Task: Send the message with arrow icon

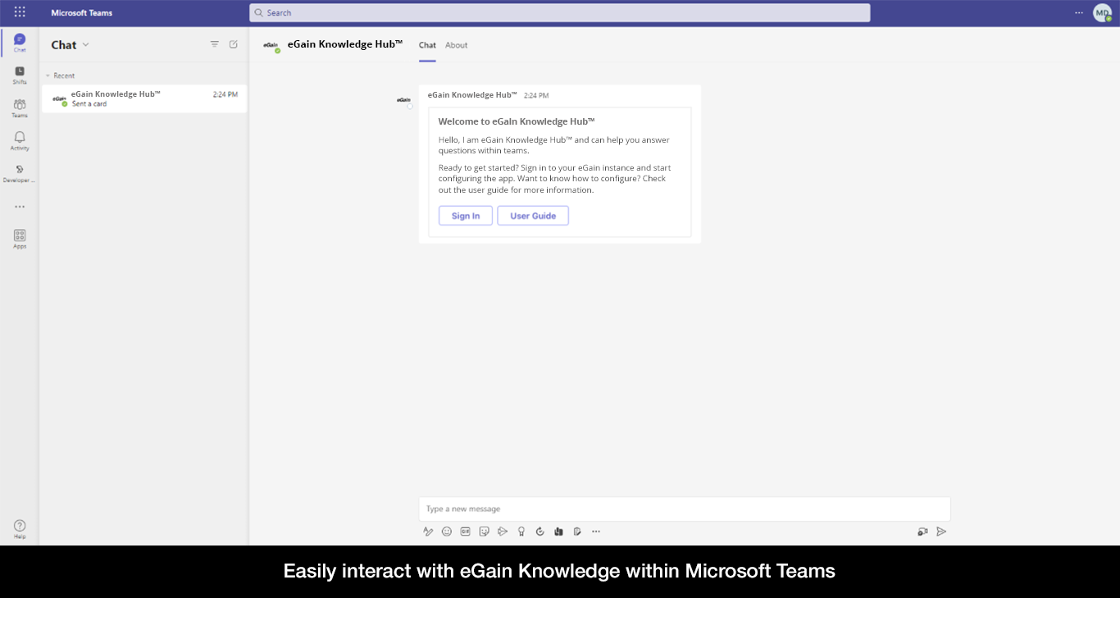Action: tap(941, 532)
